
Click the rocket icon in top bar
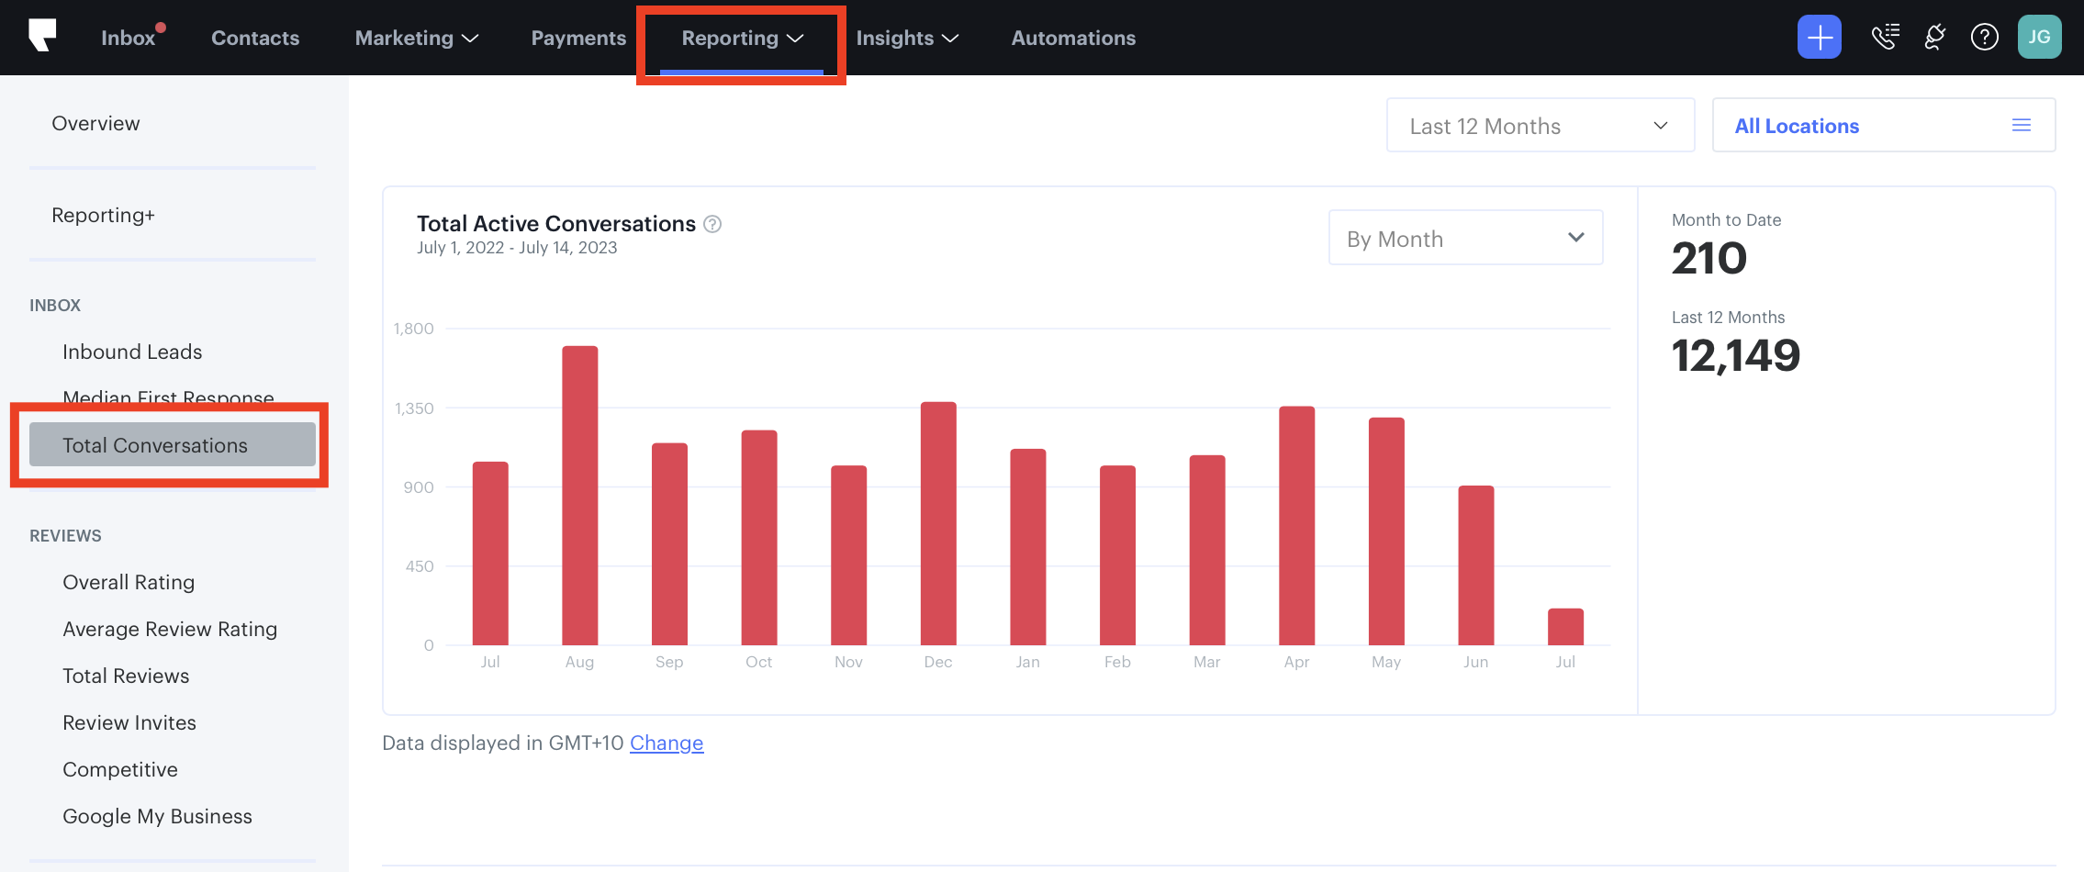pyautogui.click(x=1934, y=38)
